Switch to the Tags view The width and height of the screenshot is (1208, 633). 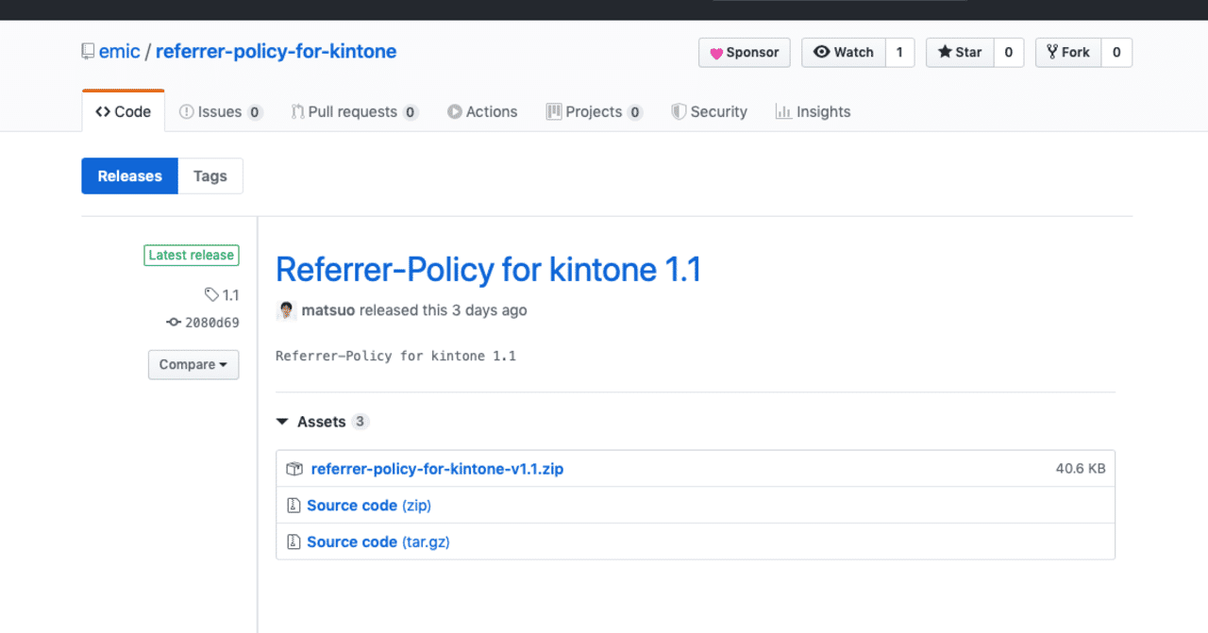click(210, 176)
